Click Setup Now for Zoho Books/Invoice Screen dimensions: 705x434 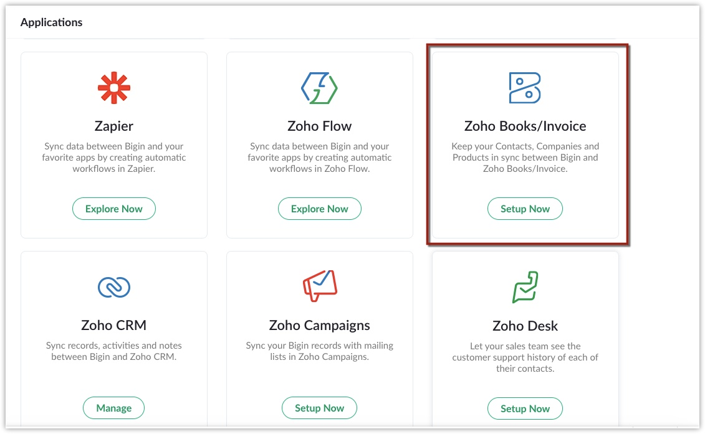pyautogui.click(x=525, y=209)
